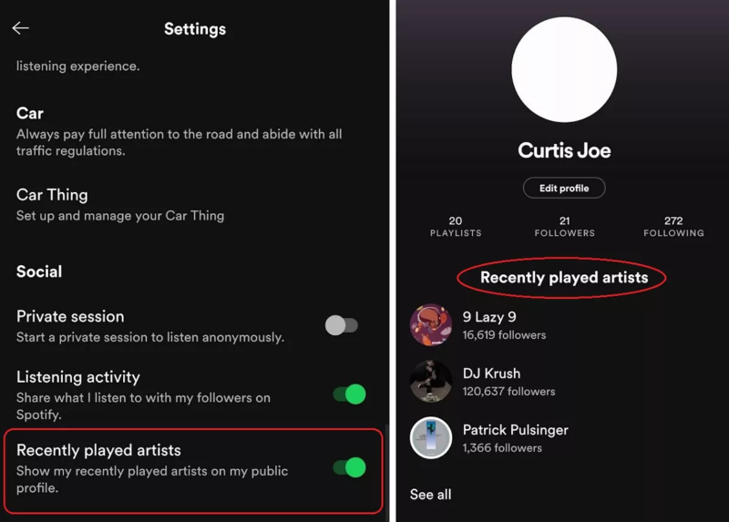Click the Edit profile button
The image size is (729, 522).
tap(564, 188)
